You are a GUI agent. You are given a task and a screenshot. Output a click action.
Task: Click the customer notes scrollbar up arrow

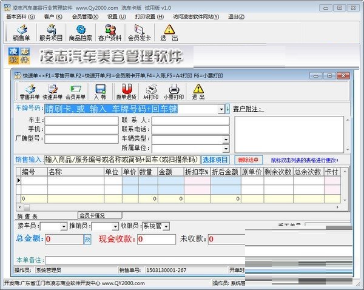click(348, 120)
